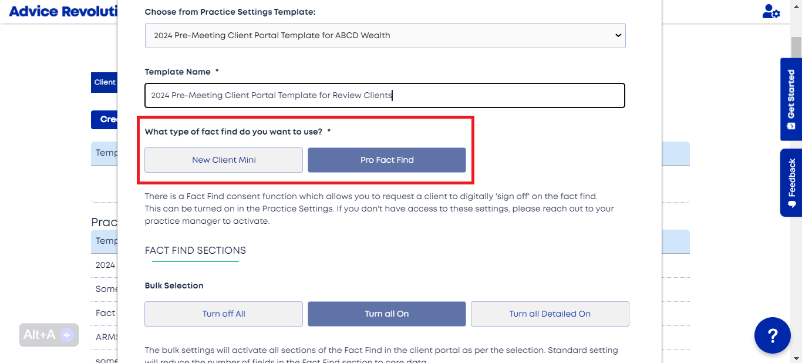The image size is (802, 363).
Task: Choose Turn all On bulk selection
Action: click(x=387, y=314)
